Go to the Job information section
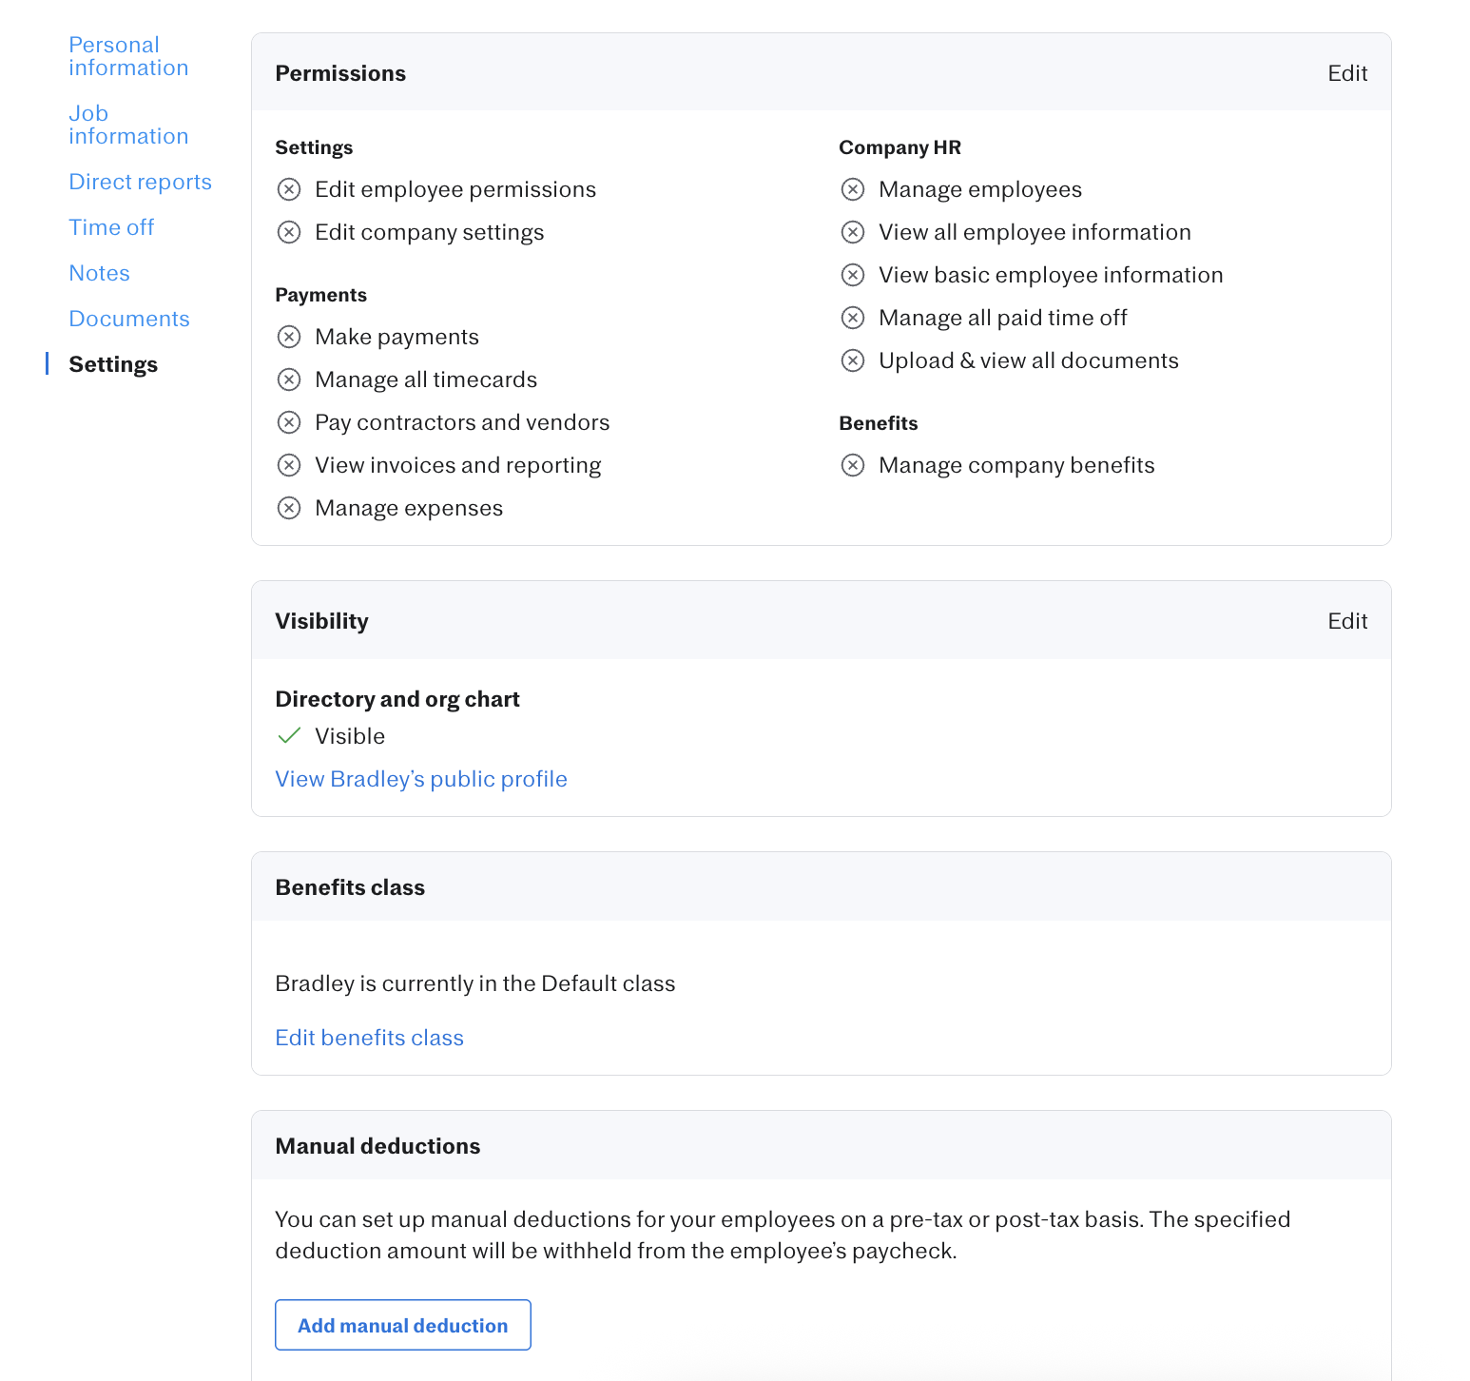This screenshot has height=1381, width=1470. pyautogui.click(x=128, y=125)
